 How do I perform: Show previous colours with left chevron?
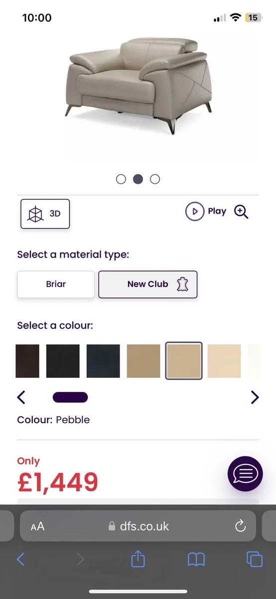point(21,397)
